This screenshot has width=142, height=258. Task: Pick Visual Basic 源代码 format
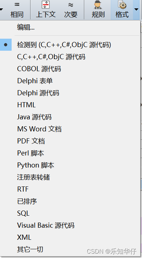(x=46, y=225)
